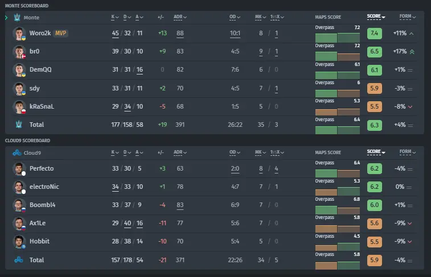Open br0's player avatar
This screenshot has width=431, height=277.
pyautogui.click(x=19, y=52)
